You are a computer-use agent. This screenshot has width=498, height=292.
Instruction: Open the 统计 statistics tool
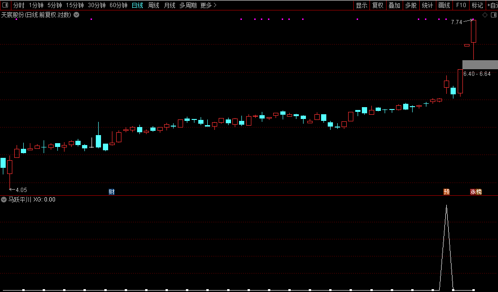click(427, 5)
